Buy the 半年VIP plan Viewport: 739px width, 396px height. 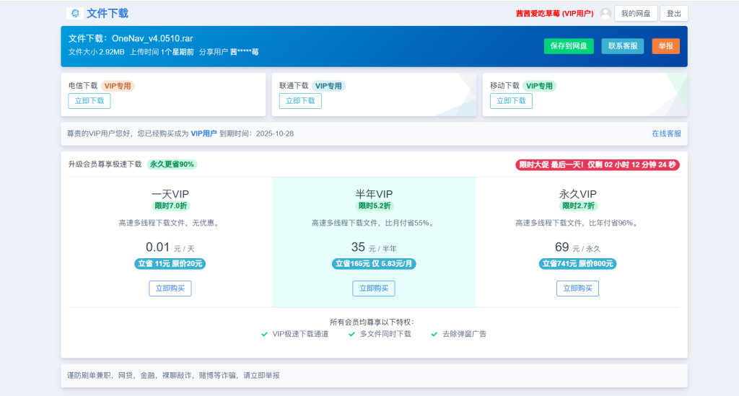[374, 289]
